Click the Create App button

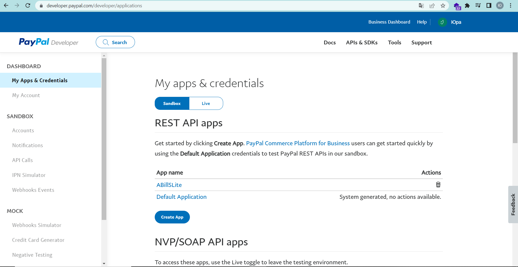pyautogui.click(x=172, y=217)
